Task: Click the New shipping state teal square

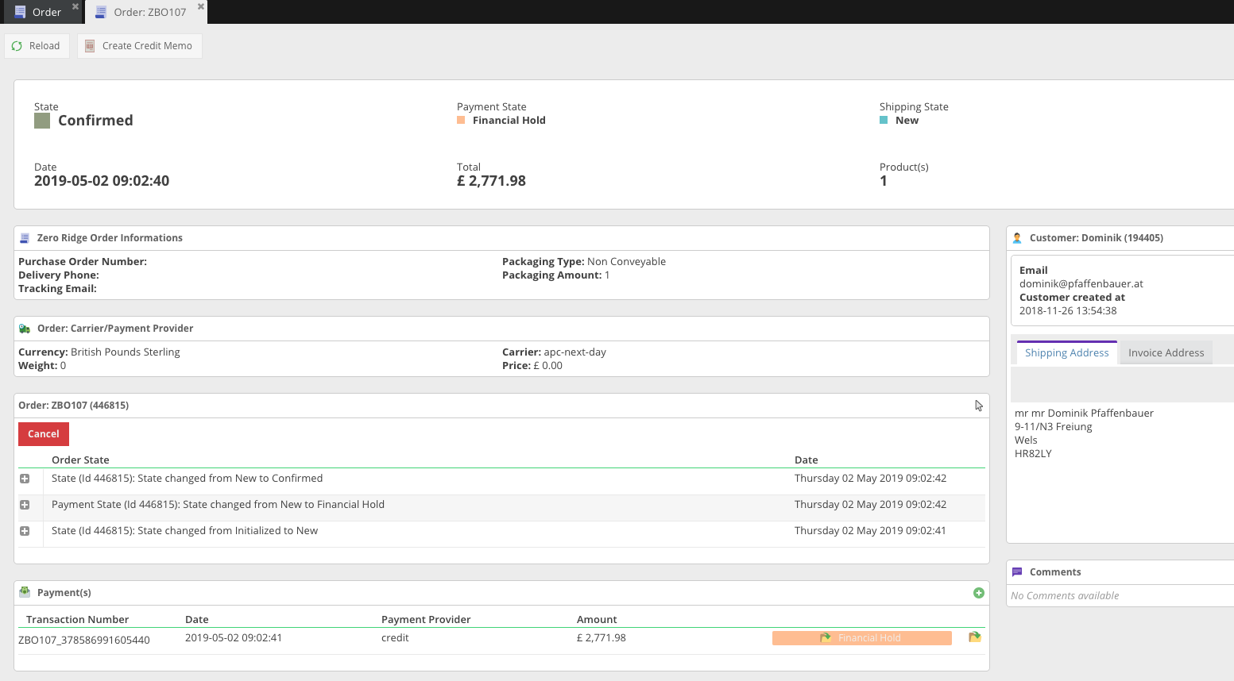Action: tap(884, 120)
